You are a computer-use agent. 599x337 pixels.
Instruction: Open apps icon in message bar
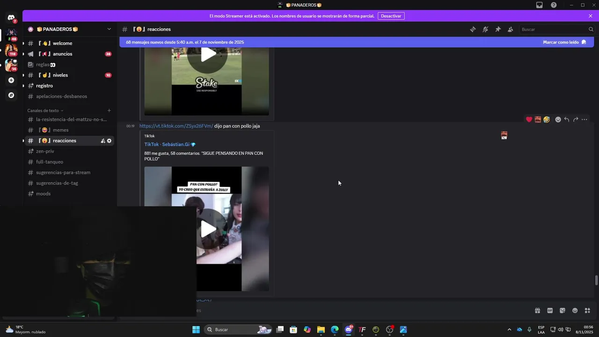coord(587,310)
